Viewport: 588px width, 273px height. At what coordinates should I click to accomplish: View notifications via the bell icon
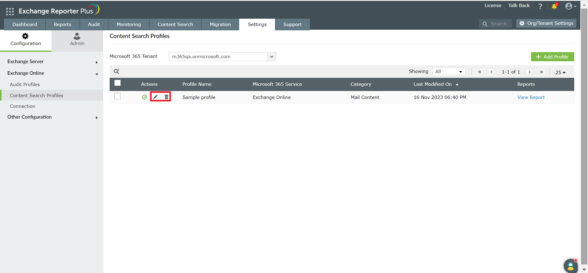point(555,6)
